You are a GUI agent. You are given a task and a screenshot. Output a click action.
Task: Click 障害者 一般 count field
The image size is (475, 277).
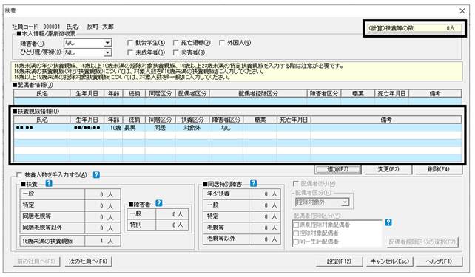172,214
